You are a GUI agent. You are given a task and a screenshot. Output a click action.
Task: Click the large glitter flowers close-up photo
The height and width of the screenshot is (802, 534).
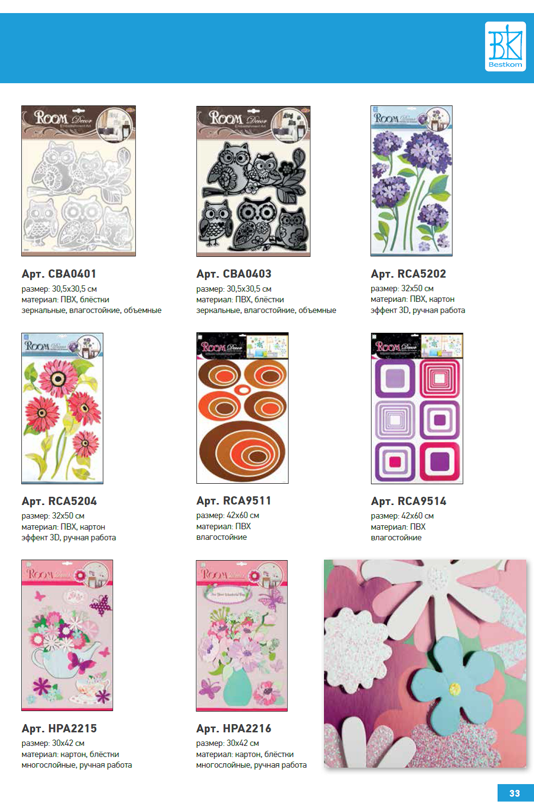tap(425, 664)
